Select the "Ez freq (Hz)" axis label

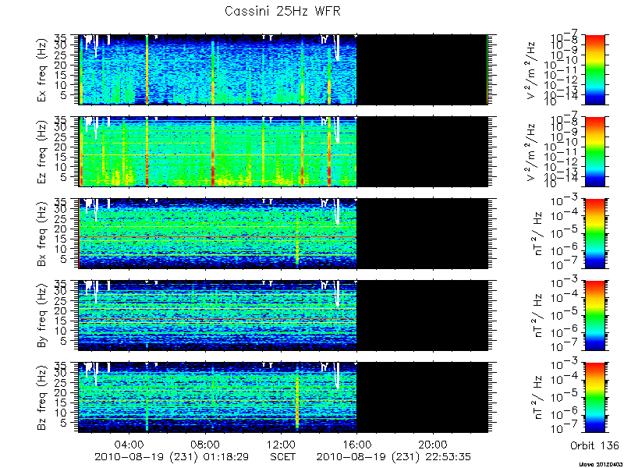42,152
